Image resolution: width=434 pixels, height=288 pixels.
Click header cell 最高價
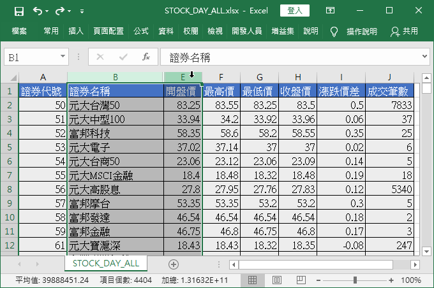pyautogui.click(x=221, y=91)
